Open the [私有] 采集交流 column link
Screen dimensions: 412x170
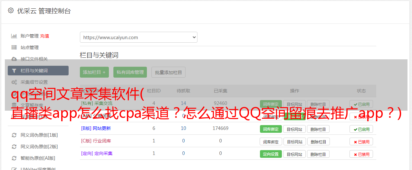pyautogui.click(x=97, y=103)
